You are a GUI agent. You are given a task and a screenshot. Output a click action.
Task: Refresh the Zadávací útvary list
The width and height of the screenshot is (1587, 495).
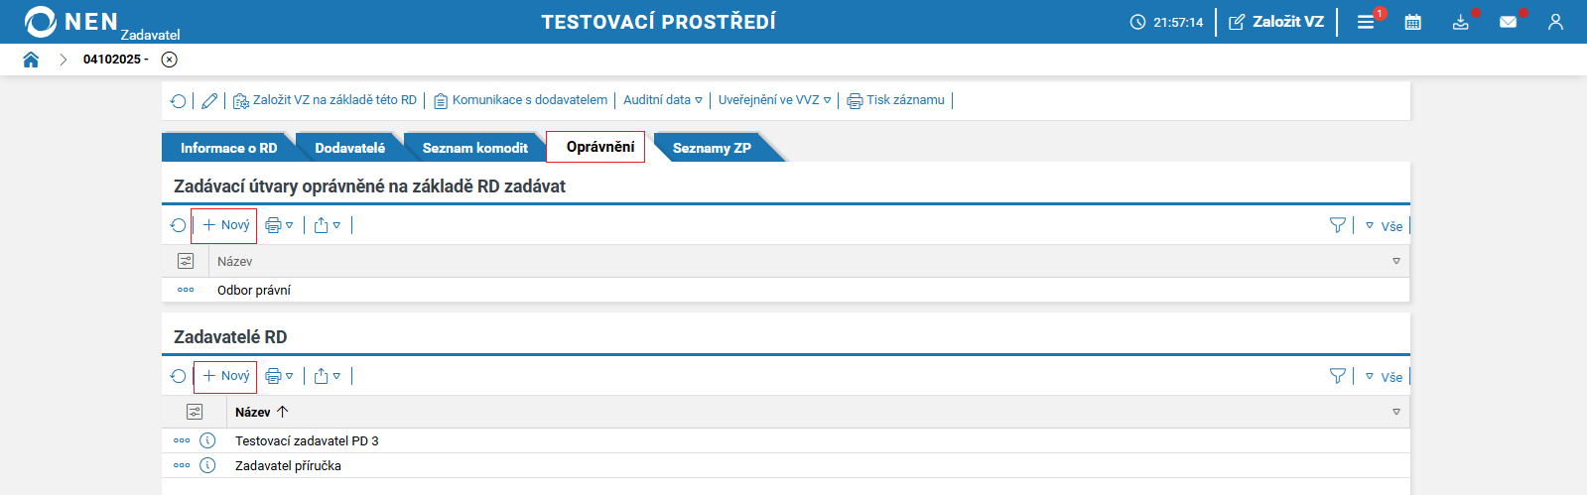(179, 225)
